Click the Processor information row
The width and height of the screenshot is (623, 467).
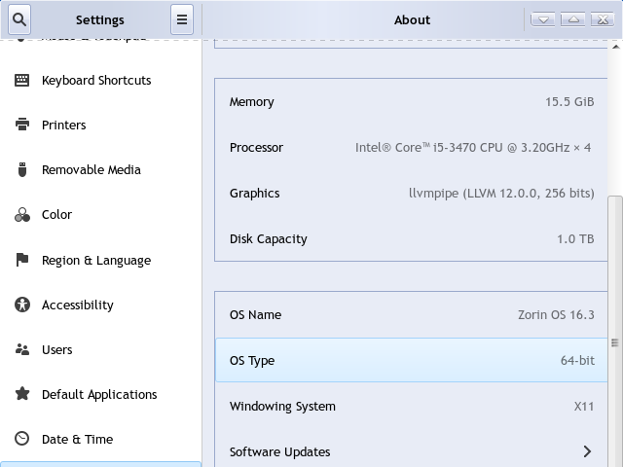pos(412,148)
